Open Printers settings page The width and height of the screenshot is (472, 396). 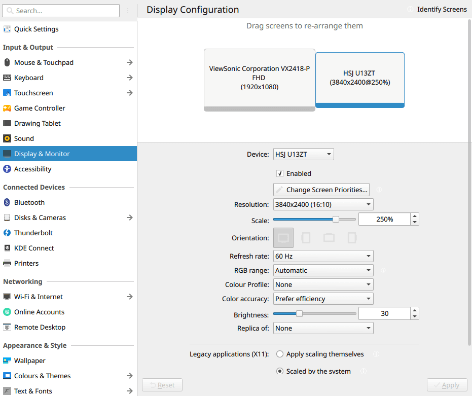click(x=68, y=263)
